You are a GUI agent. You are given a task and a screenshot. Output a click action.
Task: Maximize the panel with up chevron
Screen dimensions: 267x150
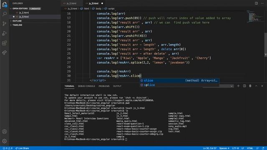click(x=256, y=86)
